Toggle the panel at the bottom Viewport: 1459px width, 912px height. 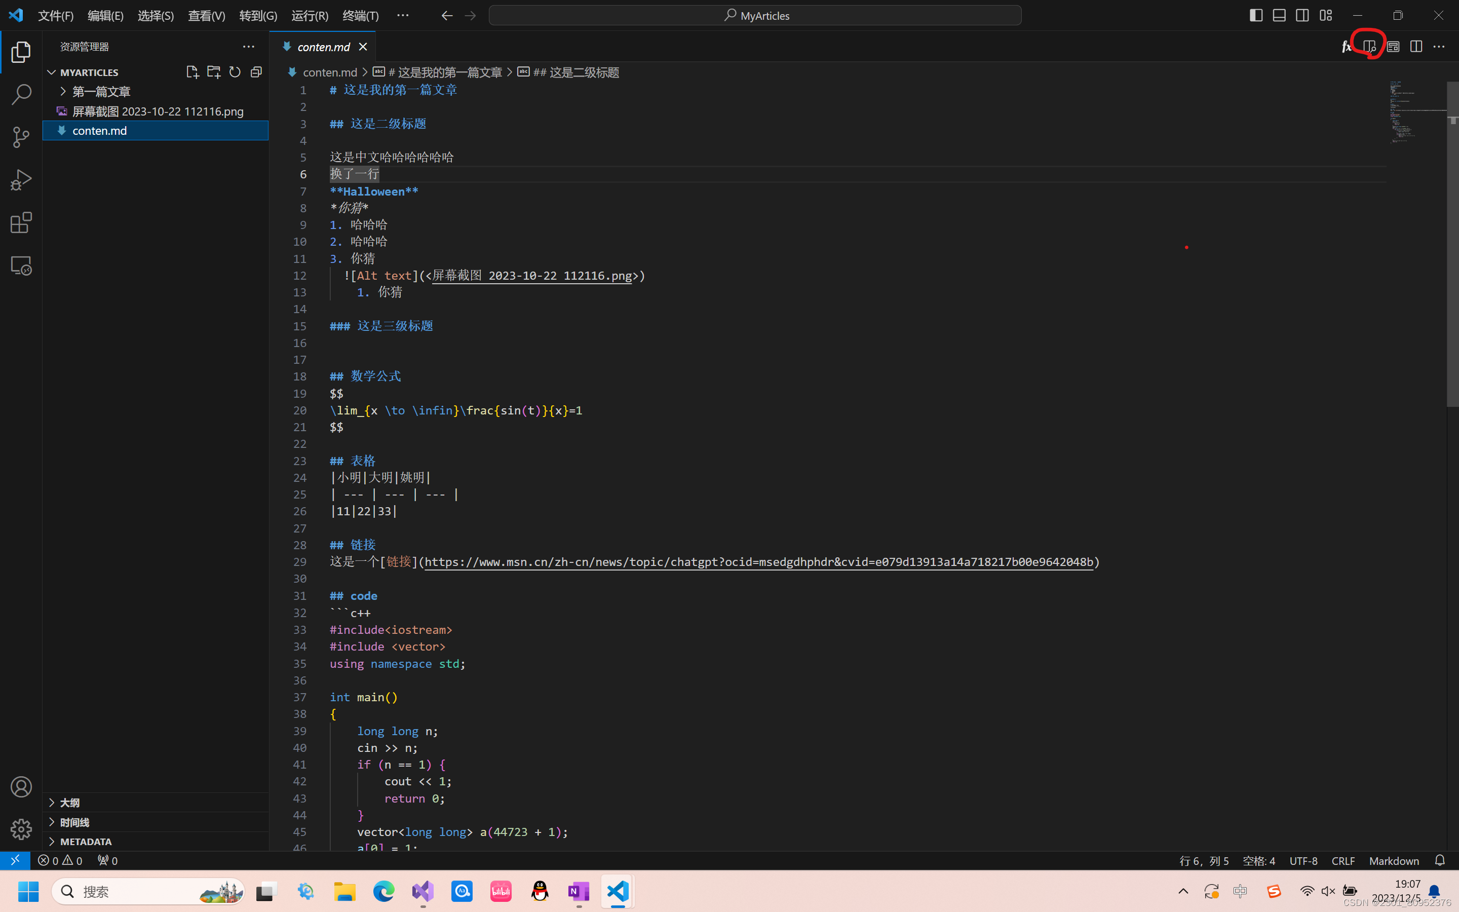point(1279,15)
